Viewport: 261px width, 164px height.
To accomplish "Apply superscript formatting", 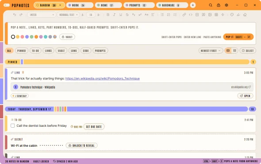I will pos(140,15).
